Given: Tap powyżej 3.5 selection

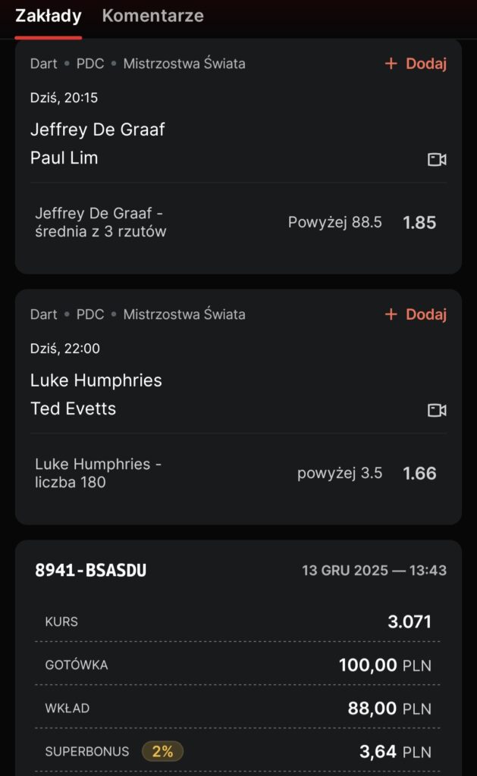Looking at the screenshot, I should [x=340, y=474].
